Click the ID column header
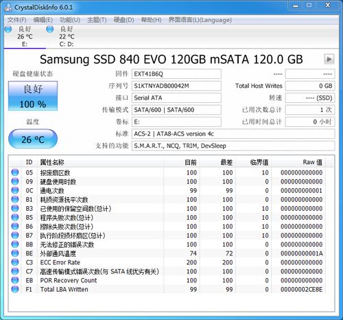Image resolution: width=343 pixels, height=320 pixels. tap(29, 162)
